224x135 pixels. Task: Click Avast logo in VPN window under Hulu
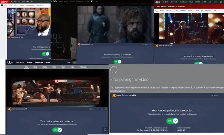114,95
